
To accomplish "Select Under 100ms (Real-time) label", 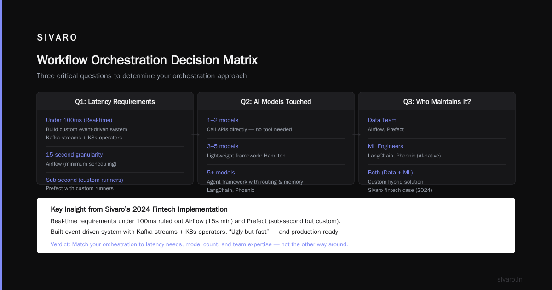I will [x=79, y=120].
